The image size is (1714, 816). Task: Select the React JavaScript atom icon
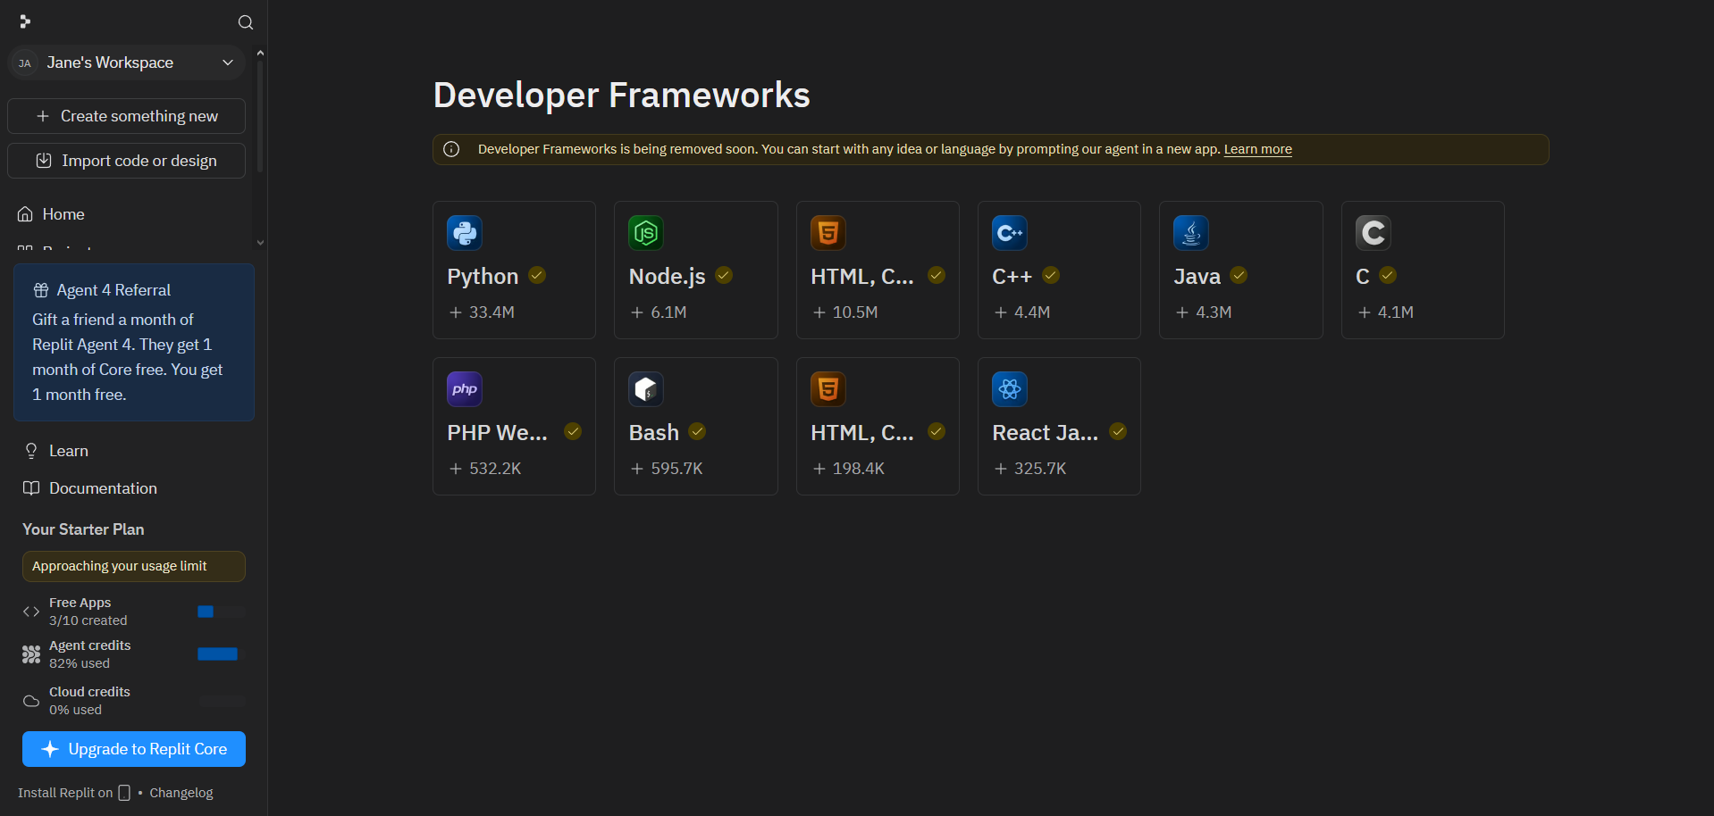(1009, 389)
